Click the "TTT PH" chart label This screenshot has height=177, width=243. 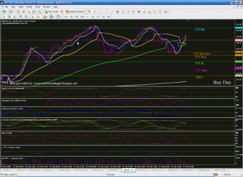tap(200, 30)
